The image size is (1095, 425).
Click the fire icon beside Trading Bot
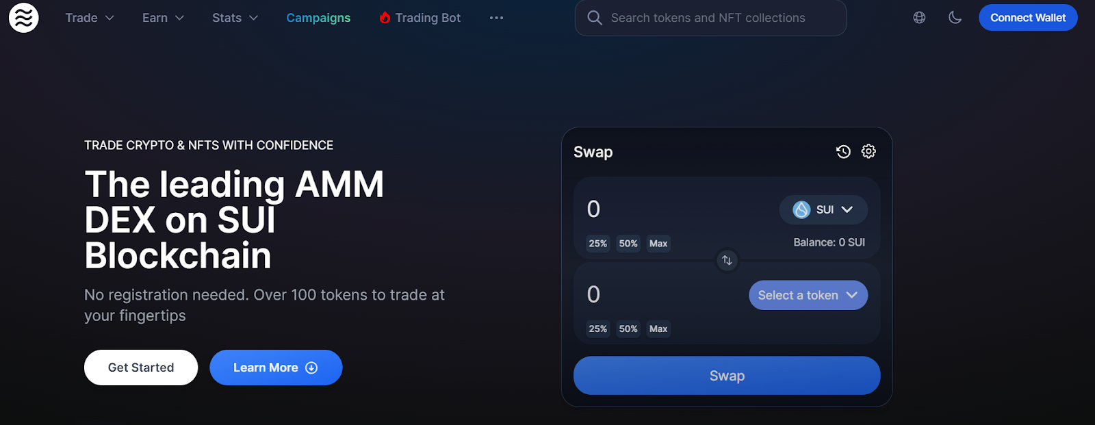tap(385, 18)
